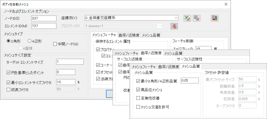Click the grid with red arrow icon
The width and height of the screenshot is (267, 119).
[215, 18]
